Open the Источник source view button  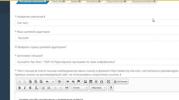tap(121, 81)
